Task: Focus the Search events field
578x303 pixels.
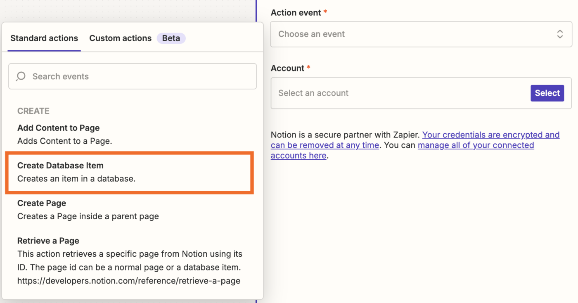Action: 133,76
